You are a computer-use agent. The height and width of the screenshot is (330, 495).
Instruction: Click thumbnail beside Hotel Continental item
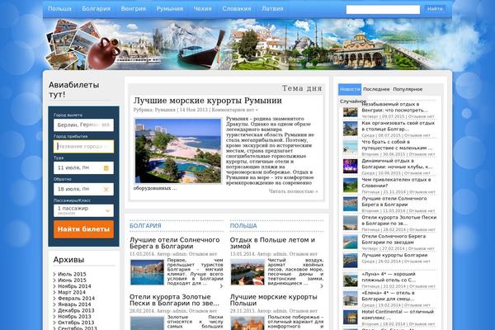coord(350,317)
